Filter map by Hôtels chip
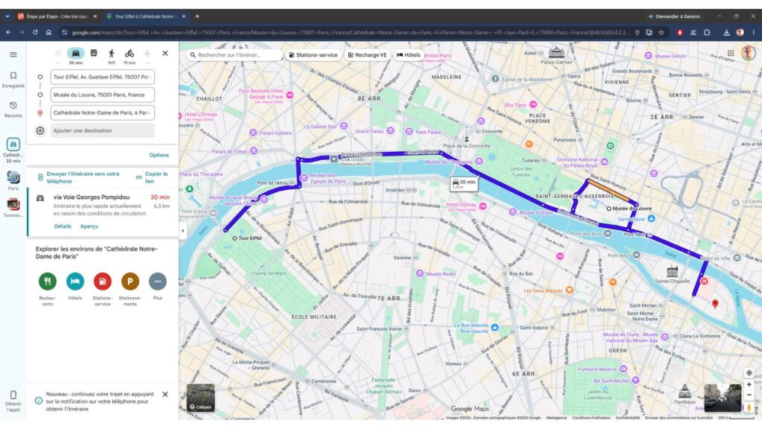 click(x=409, y=55)
